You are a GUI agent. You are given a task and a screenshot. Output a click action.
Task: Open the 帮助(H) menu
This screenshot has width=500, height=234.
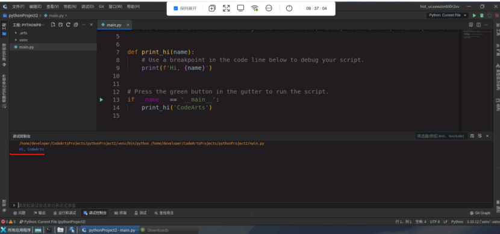tap(133, 7)
